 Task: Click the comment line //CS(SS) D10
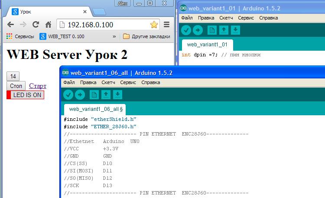point(88,164)
